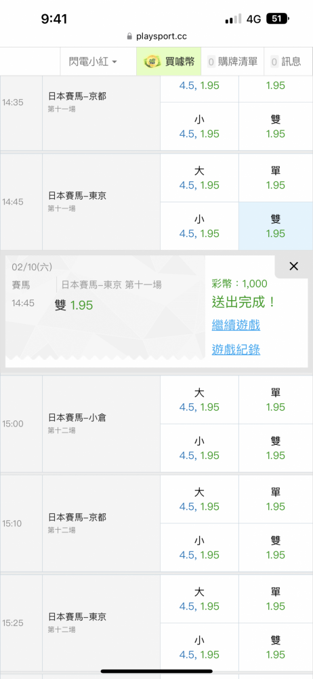This screenshot has width=313, height=679.
Task: Open 日本賽馬-京都 第十二場 race entry
Action: (x=101, y=523)
